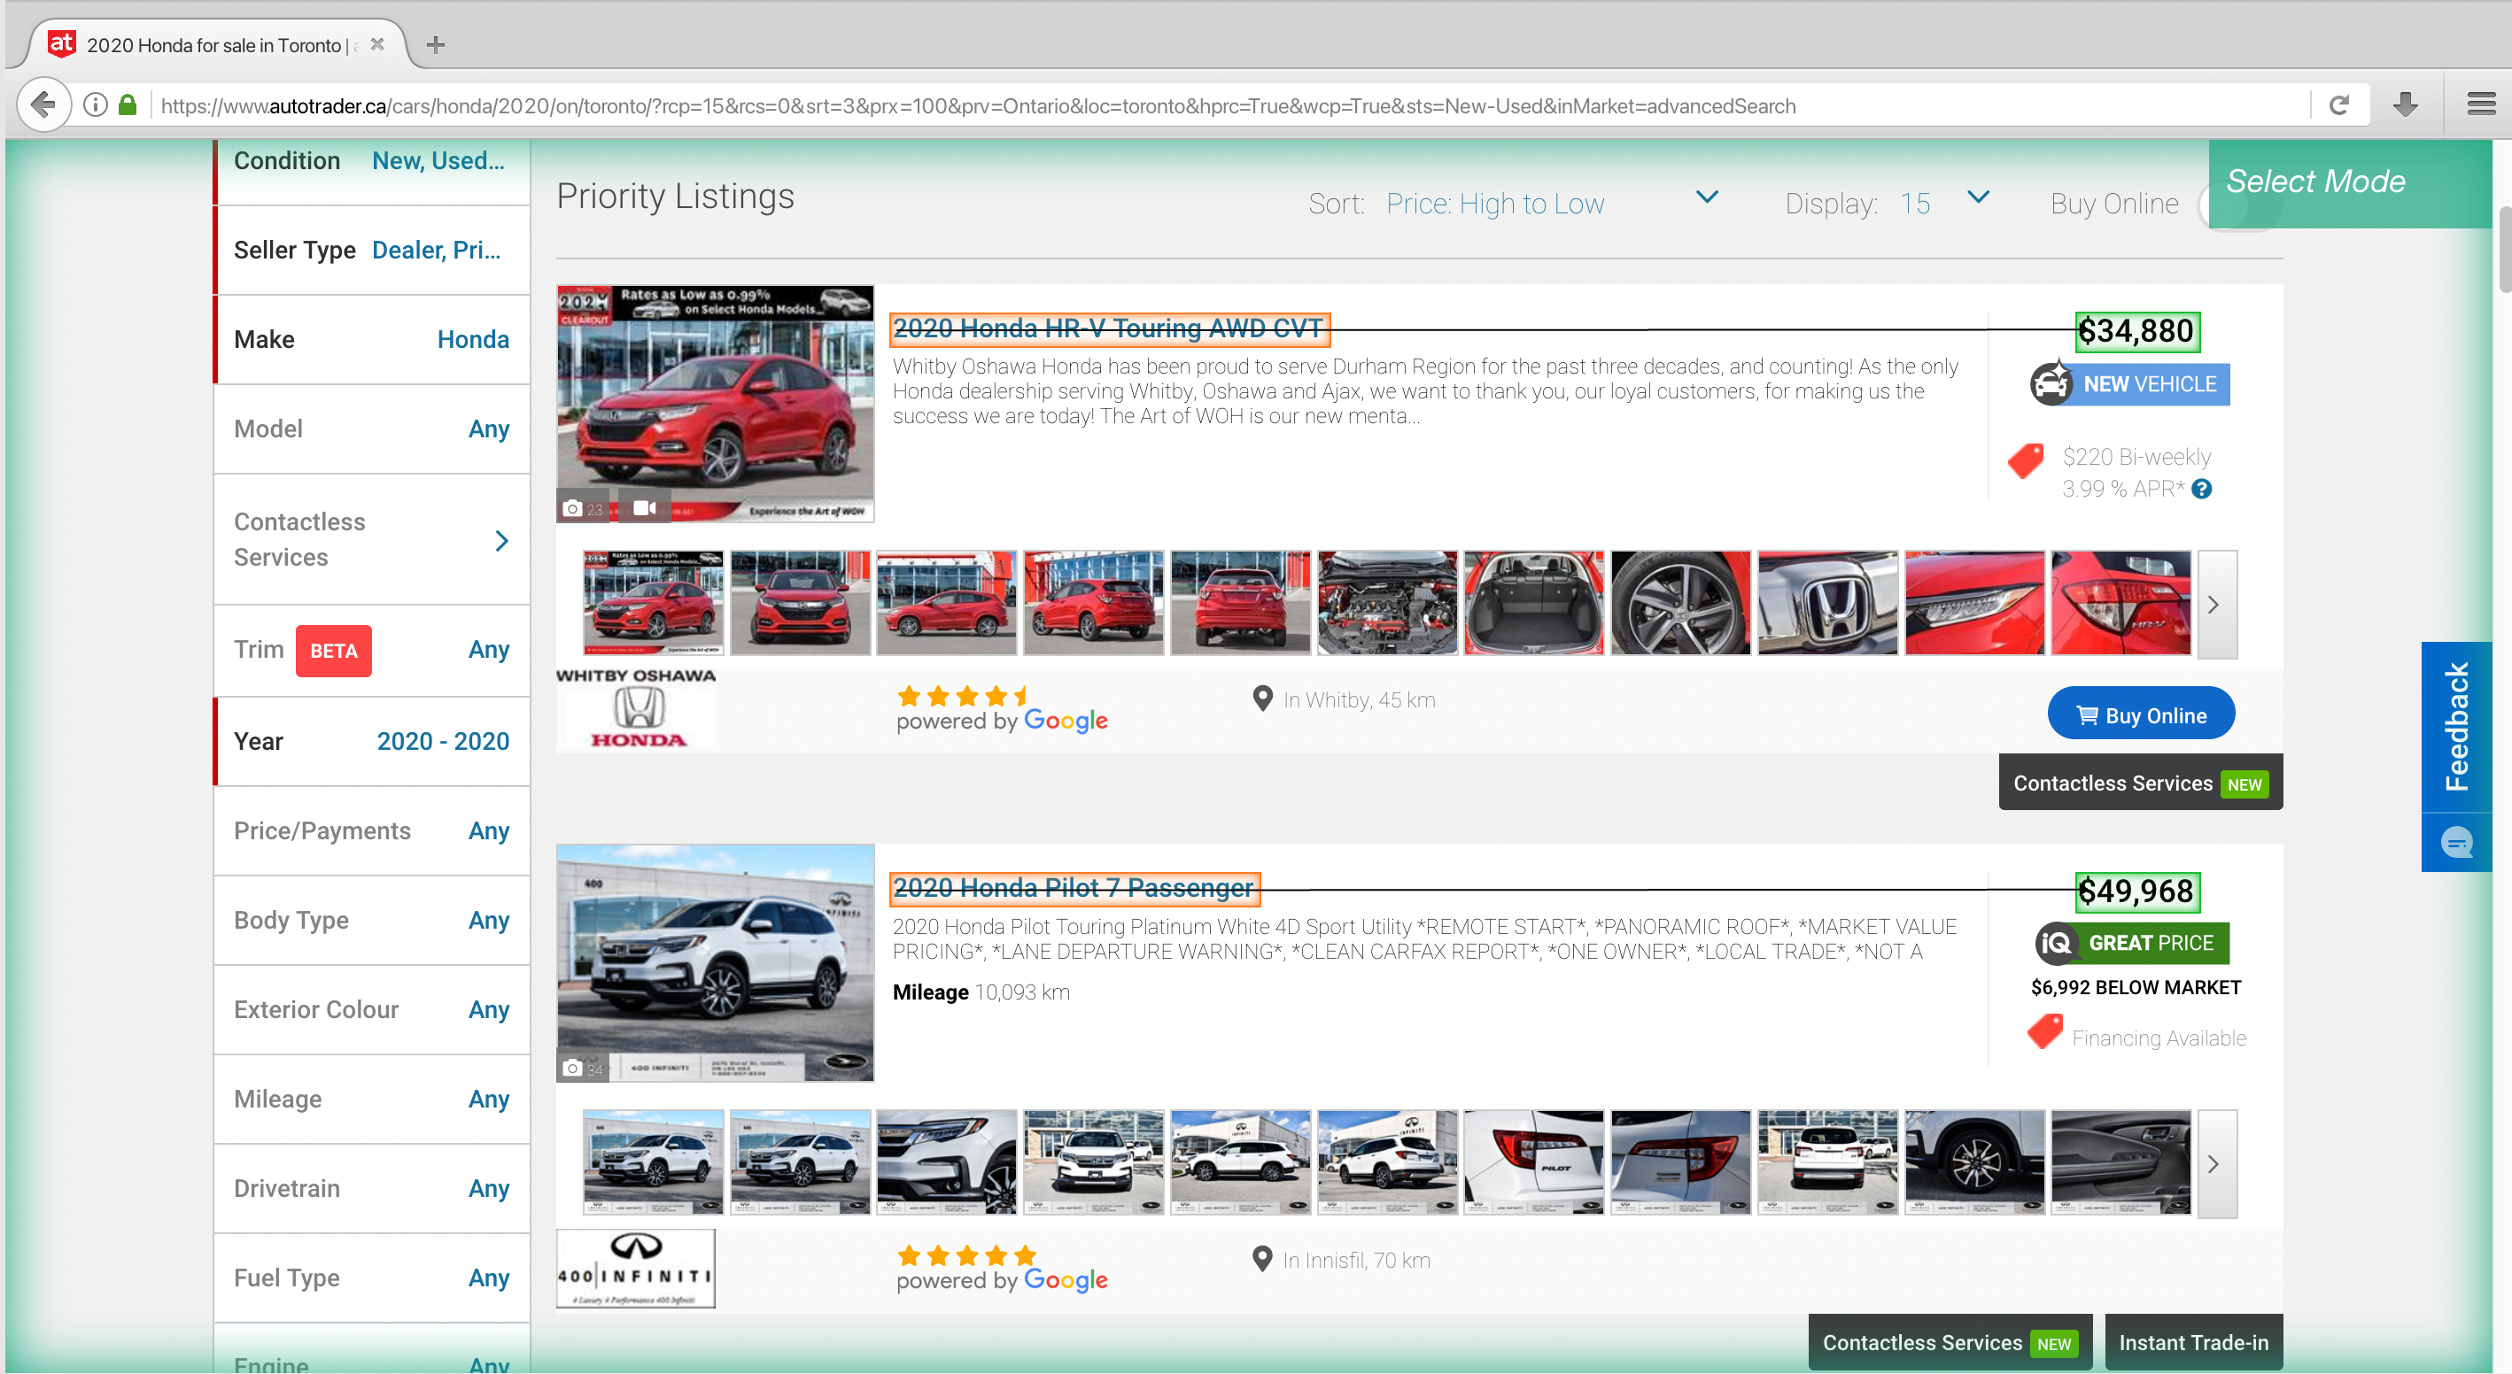Open the browser hamburger menu
2512x1374 pixels.
pyautogui.click(x=2481, y=104)
